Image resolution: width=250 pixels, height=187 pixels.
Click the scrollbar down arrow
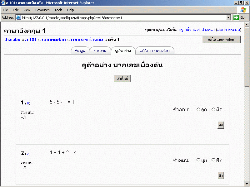tap(247, 184)
